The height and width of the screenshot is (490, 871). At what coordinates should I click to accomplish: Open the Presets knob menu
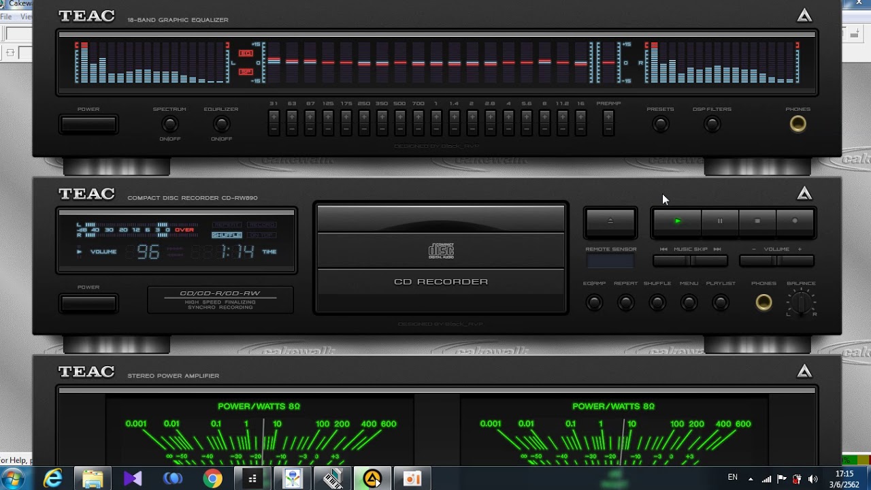660,124
